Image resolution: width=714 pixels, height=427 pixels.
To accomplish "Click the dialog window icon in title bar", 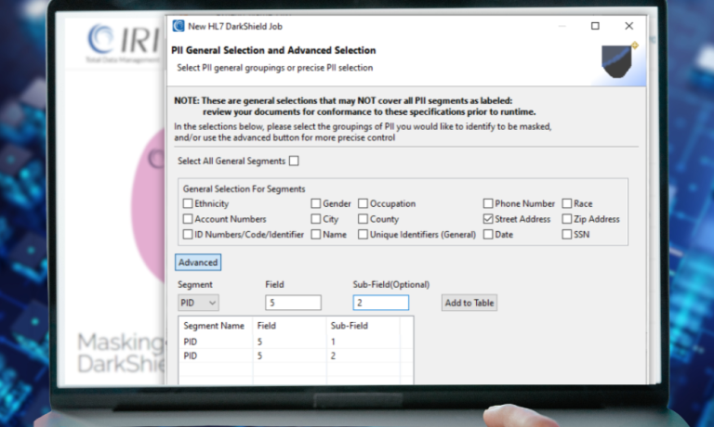I will pos(178,26).
